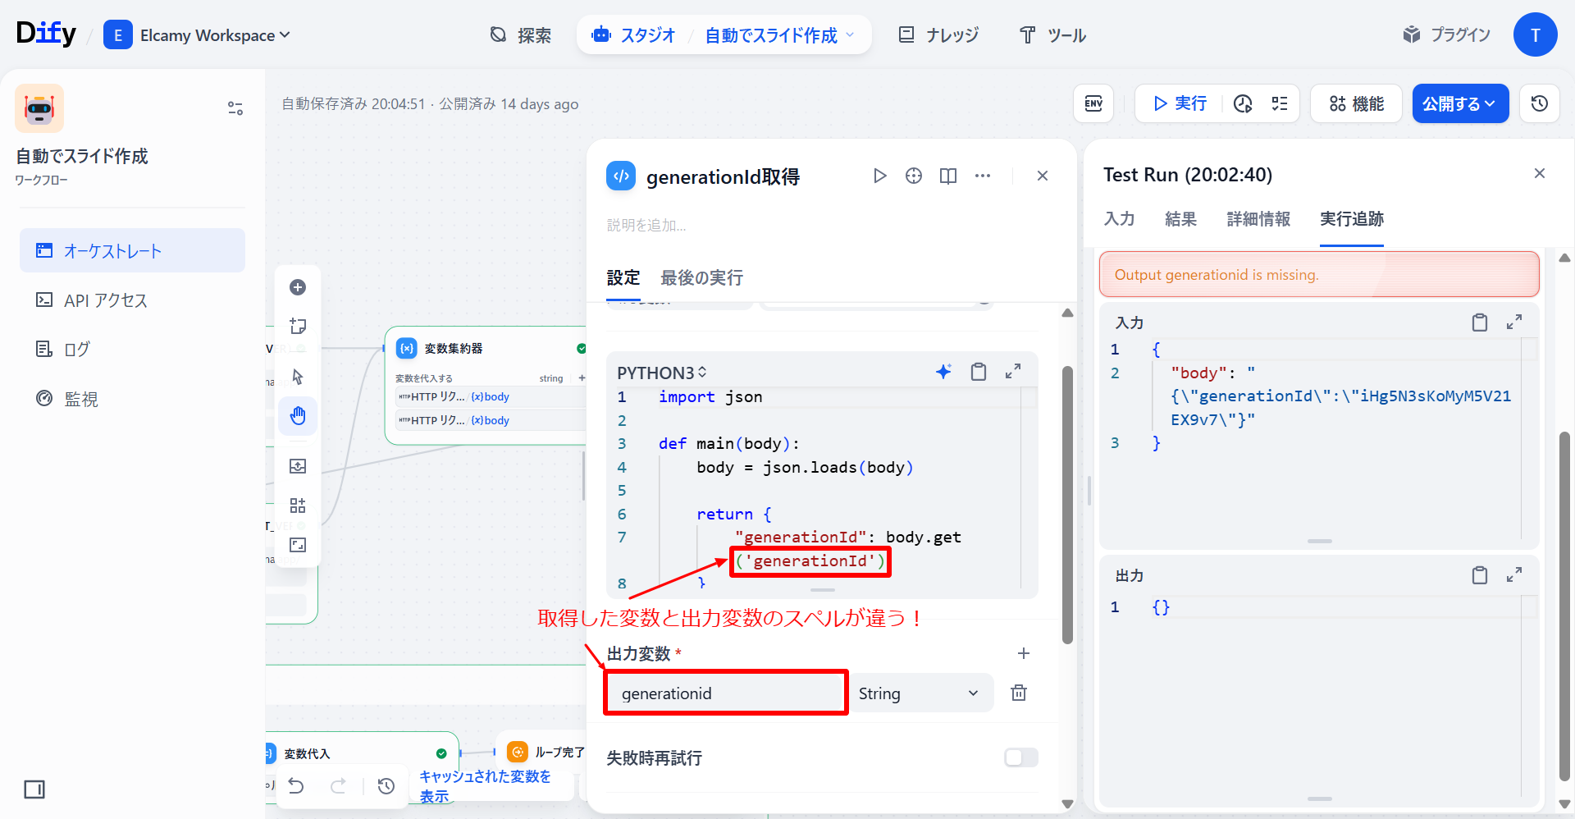The width and height of the screenshot is (1575, 819).
Task: Delete the generationid output variable
Action: coord(1018,693)
